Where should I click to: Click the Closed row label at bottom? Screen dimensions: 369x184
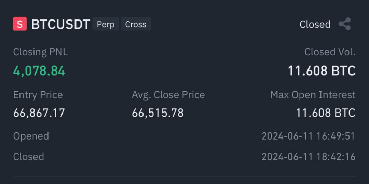(28, 157)
